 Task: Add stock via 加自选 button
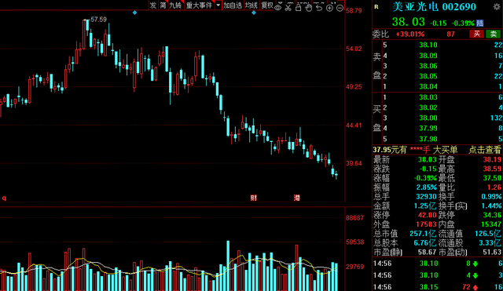coord(233,5)
